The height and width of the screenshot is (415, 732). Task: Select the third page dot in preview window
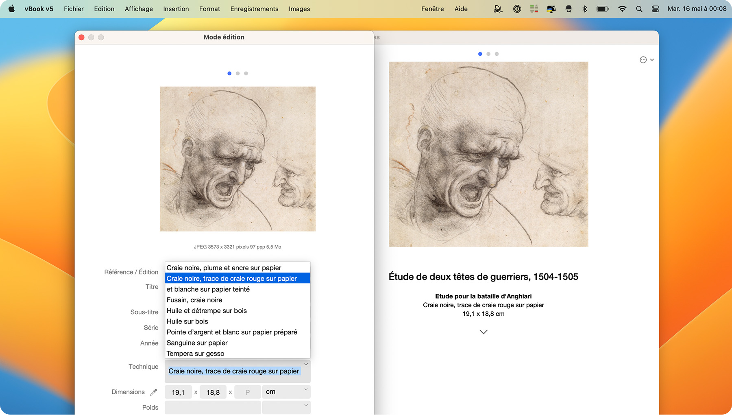click(497, 54)
